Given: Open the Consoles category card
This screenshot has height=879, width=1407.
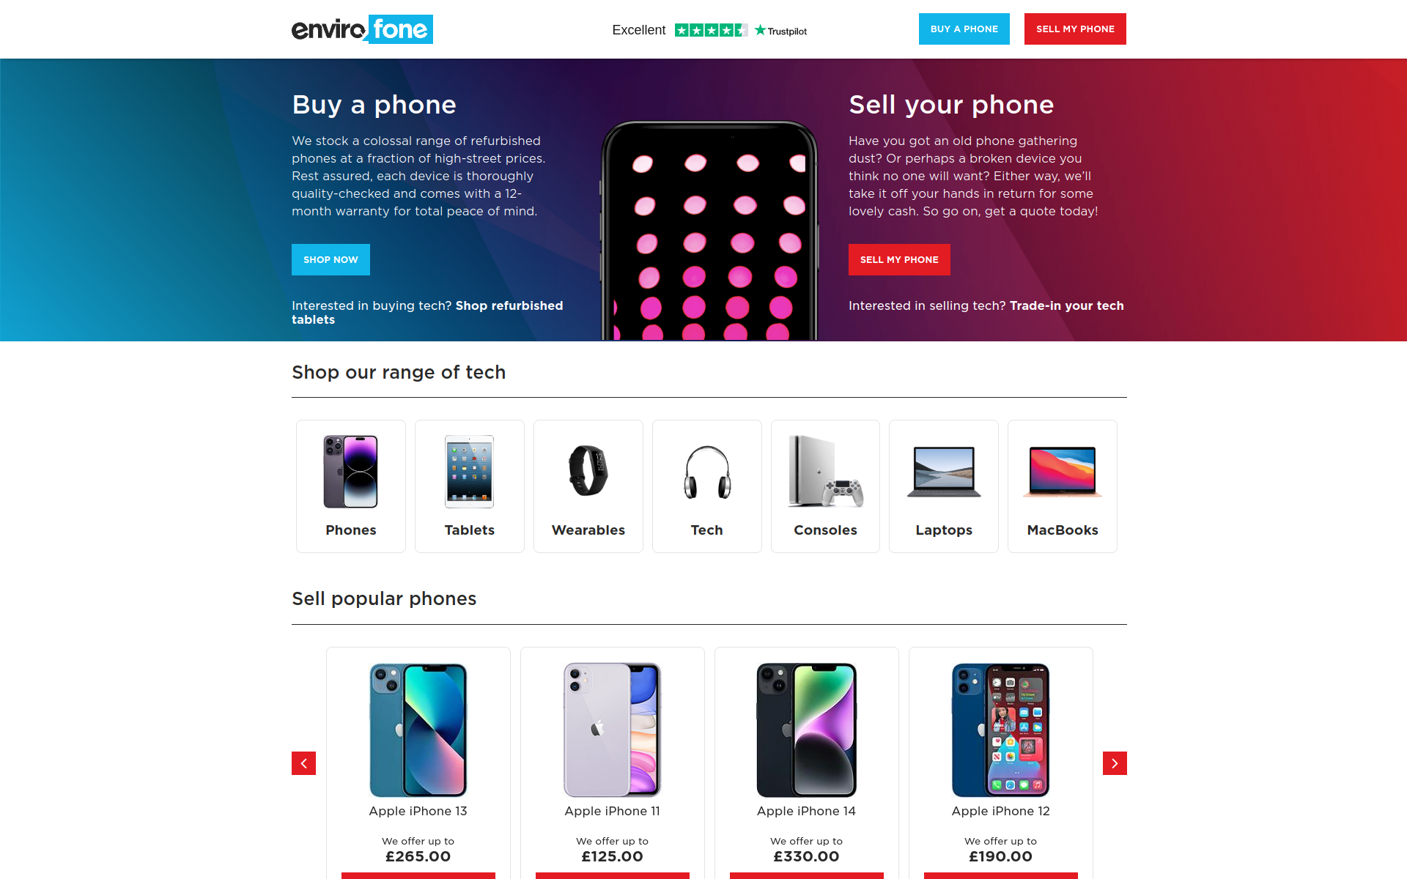Looking at the screenshot, I should [x=825, y=486].
